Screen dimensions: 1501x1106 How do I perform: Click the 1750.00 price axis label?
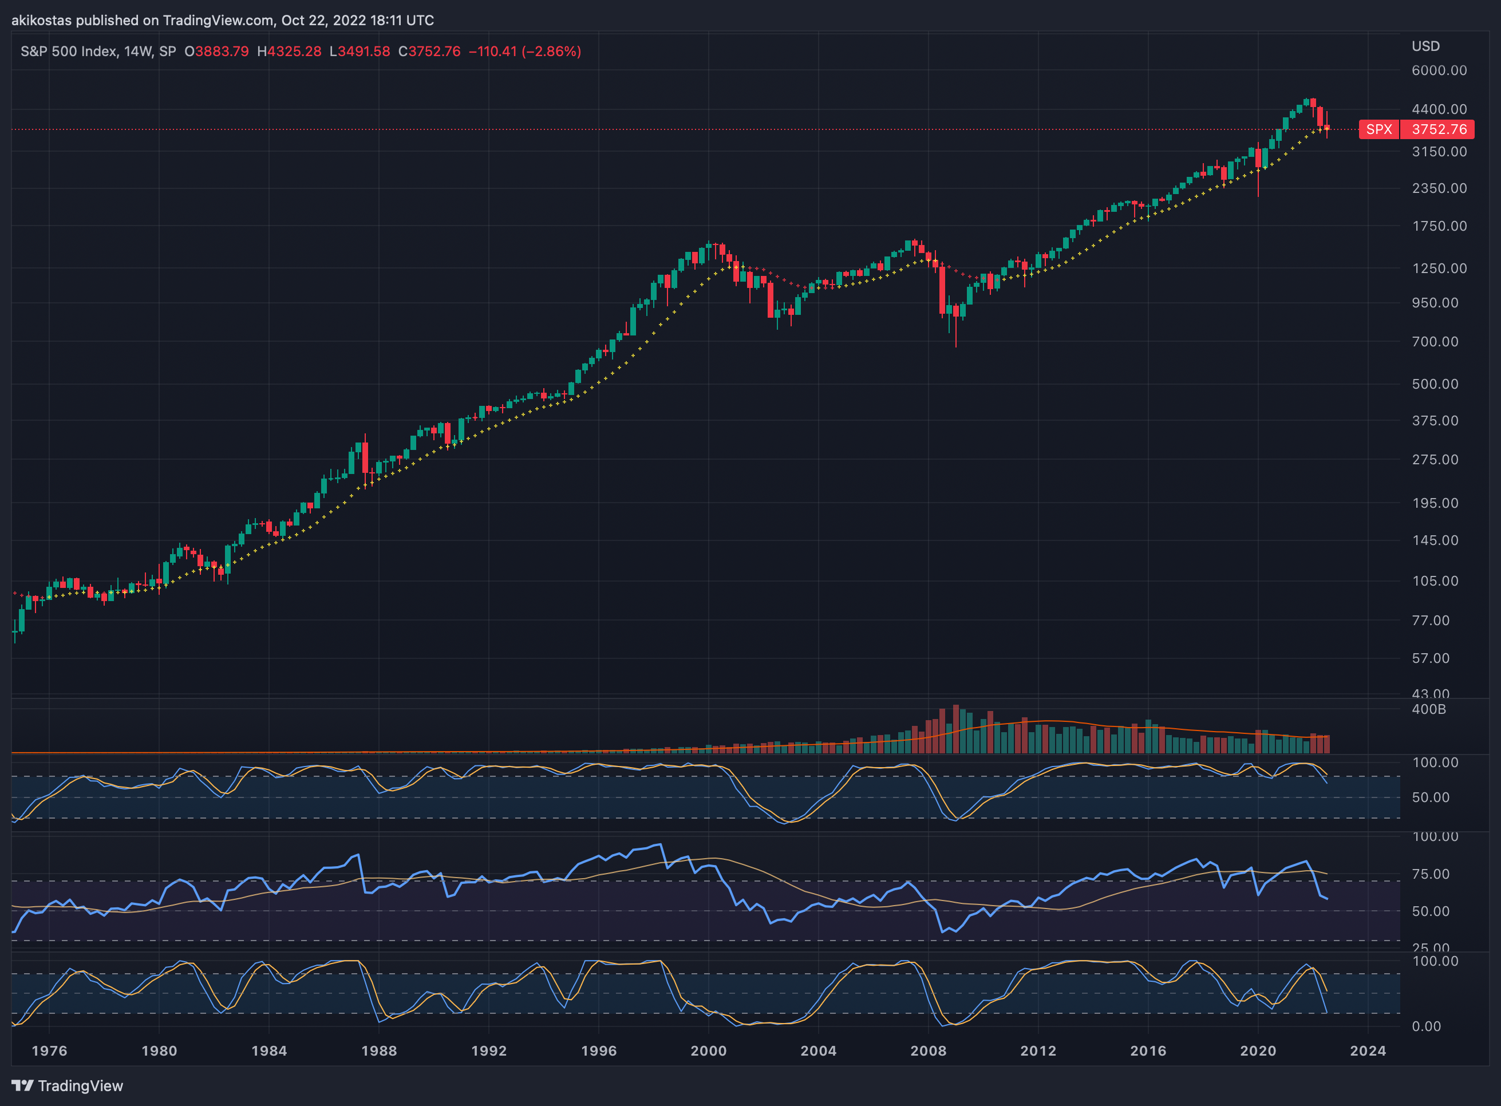(1439, 226)
